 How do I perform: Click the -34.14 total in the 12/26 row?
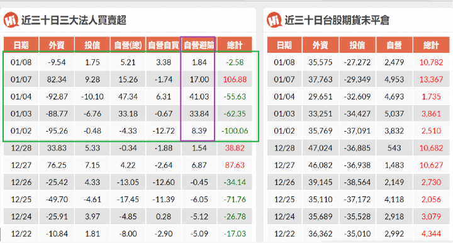pos(235,183)
